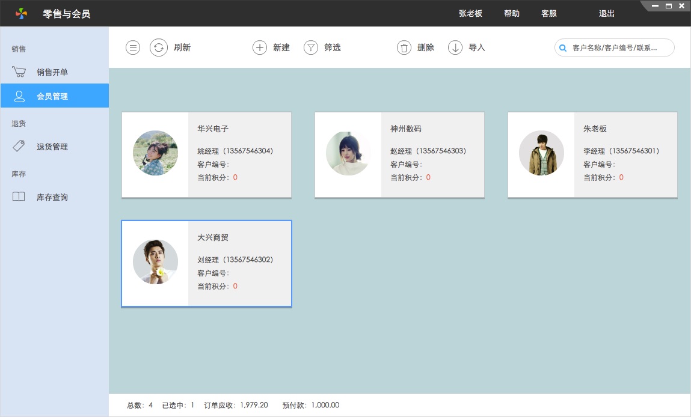Click the plus icon to create new member
691x417 pixels.
coord(259,47)
